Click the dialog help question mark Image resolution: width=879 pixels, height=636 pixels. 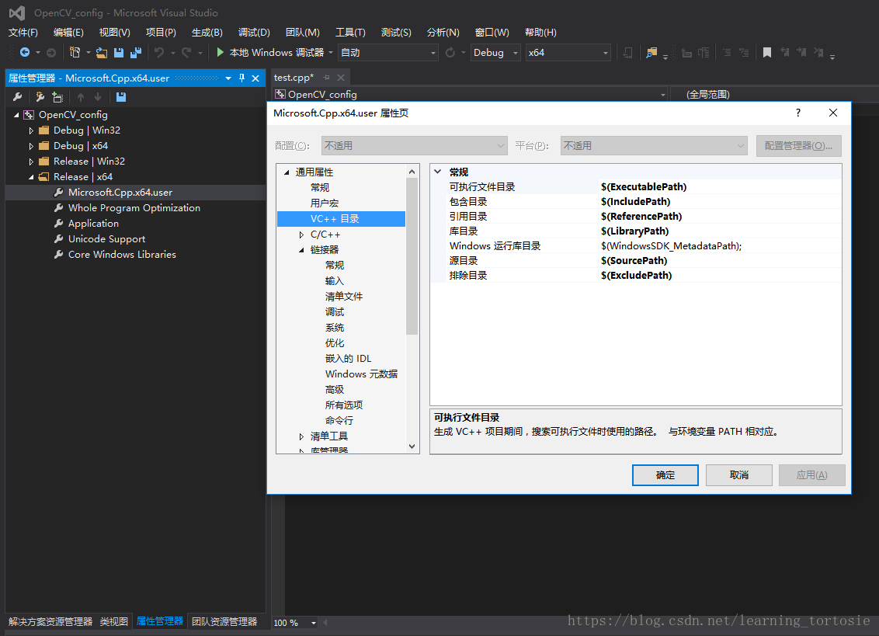click(x=797, y=113)
